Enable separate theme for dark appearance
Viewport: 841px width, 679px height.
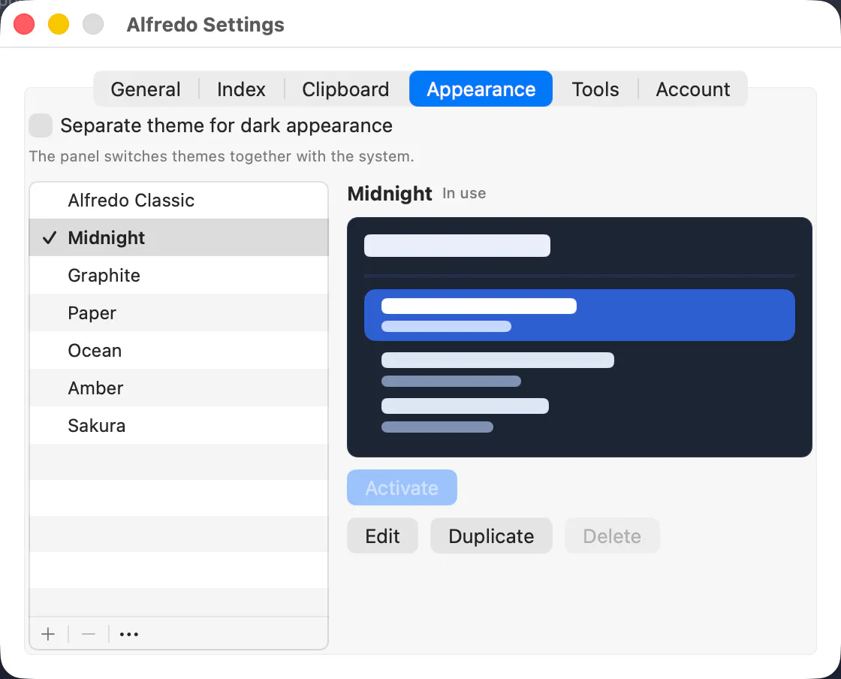41,125
